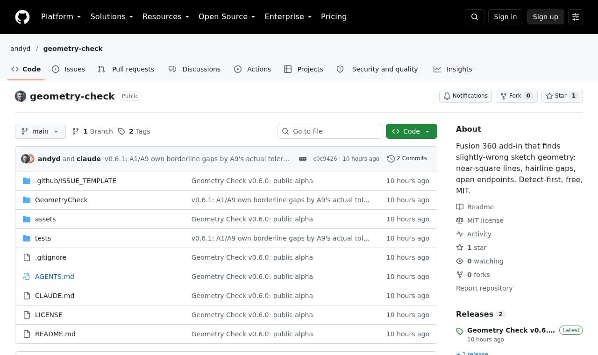
Task: Expand the Enterprise menu
Action: (288, 17)
